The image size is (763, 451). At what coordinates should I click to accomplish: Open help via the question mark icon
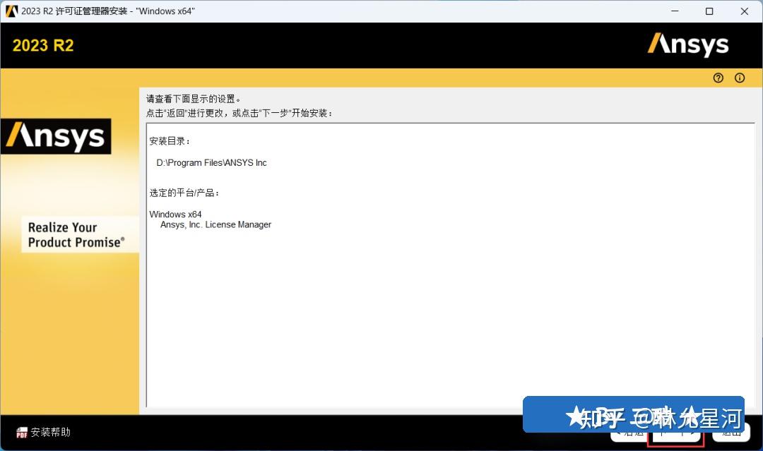(x=718, y=78)
